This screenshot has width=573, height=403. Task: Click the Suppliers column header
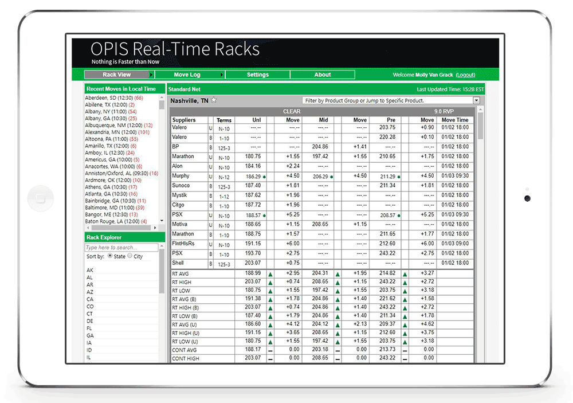click(x=184, y=120)
